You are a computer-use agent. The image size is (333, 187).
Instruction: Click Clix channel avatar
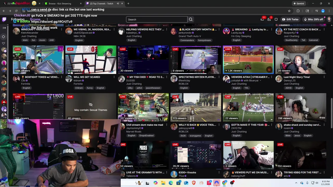click(x=16, y=79)
